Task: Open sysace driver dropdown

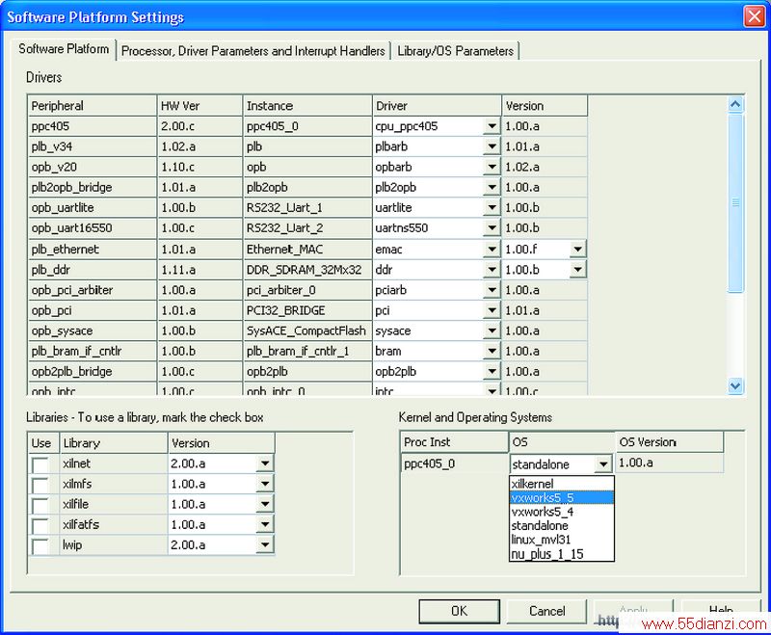Action: coord(492,331)
